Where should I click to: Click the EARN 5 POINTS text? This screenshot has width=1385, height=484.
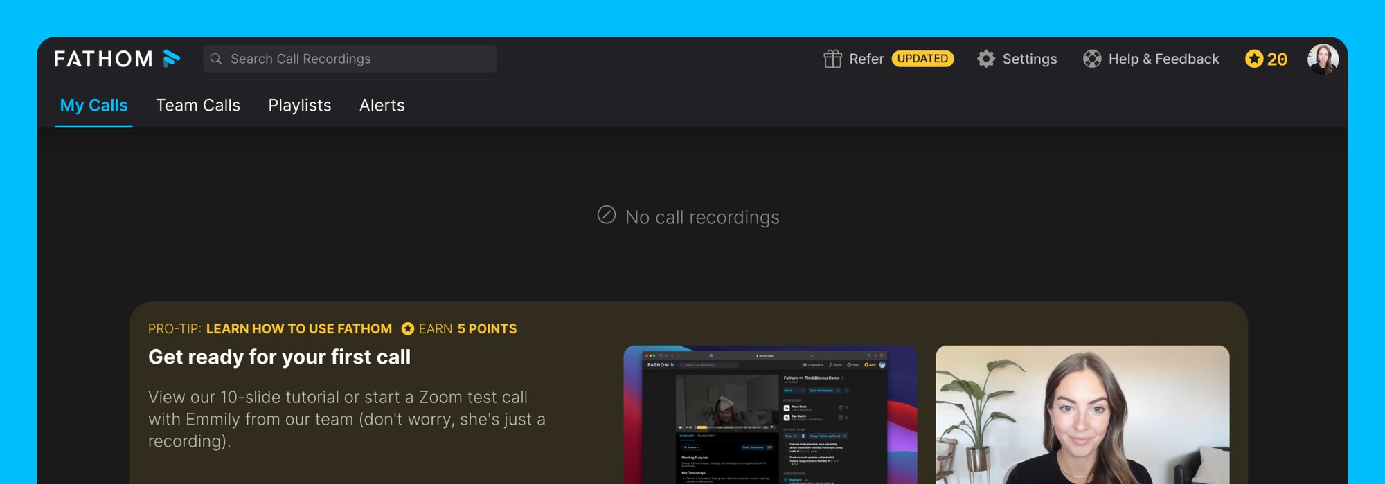[x=467, y=328]
